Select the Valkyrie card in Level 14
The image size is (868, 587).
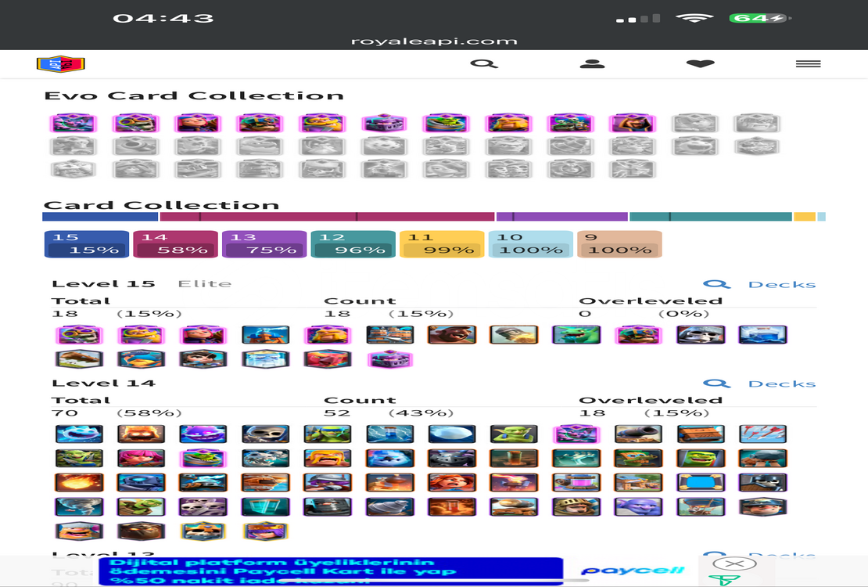[452, 483]
